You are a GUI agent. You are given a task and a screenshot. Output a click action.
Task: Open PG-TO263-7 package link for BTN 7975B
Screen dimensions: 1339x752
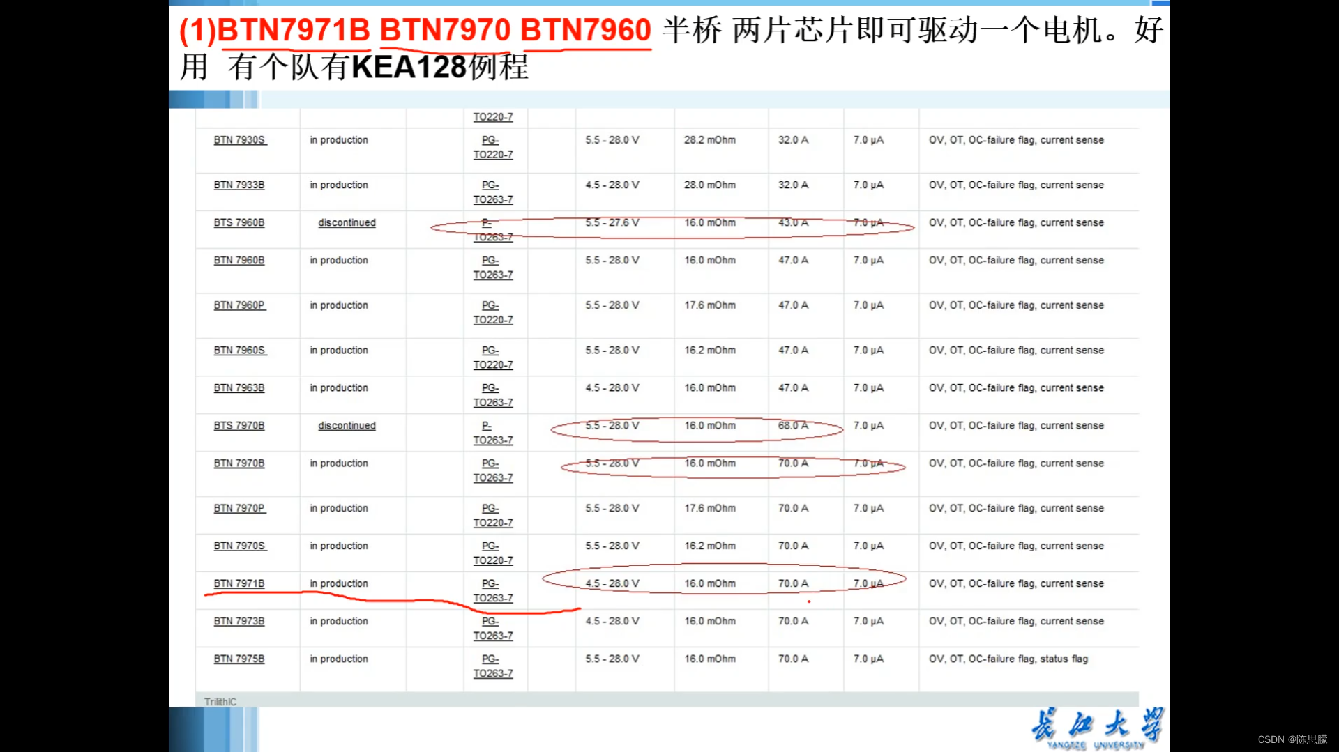point(493,666)
